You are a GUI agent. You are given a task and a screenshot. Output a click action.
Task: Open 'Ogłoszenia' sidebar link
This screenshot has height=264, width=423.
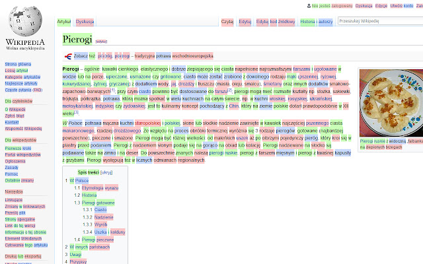tap(15, 161)
